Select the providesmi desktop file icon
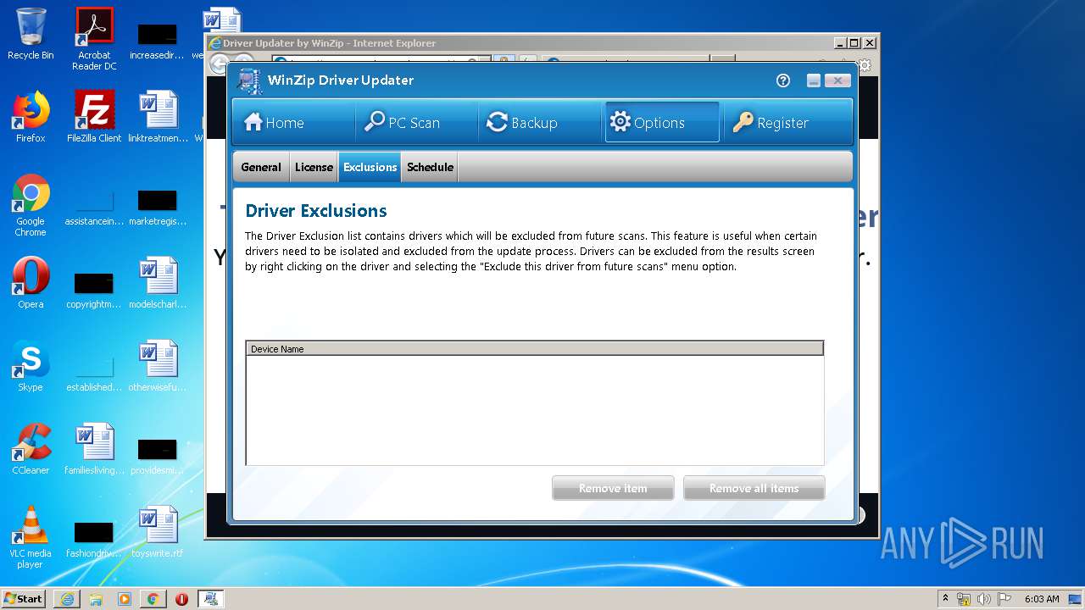 [158, 456]
